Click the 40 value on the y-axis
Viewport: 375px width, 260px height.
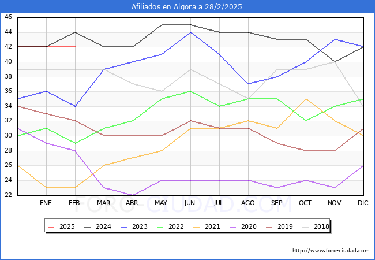tap(8, 61)
